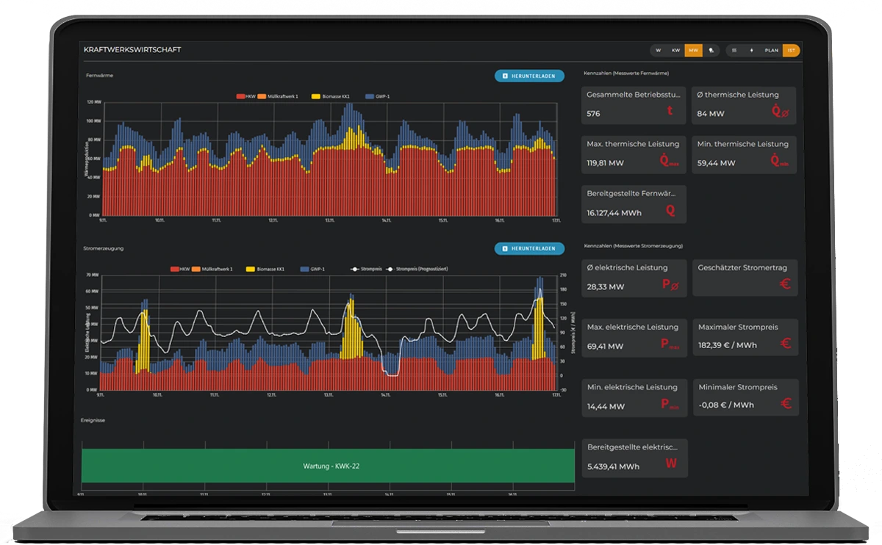Click the P icon in Ø elektrische Leistung
This screenshot has height=545, width=882.
(x=670, y=284)
